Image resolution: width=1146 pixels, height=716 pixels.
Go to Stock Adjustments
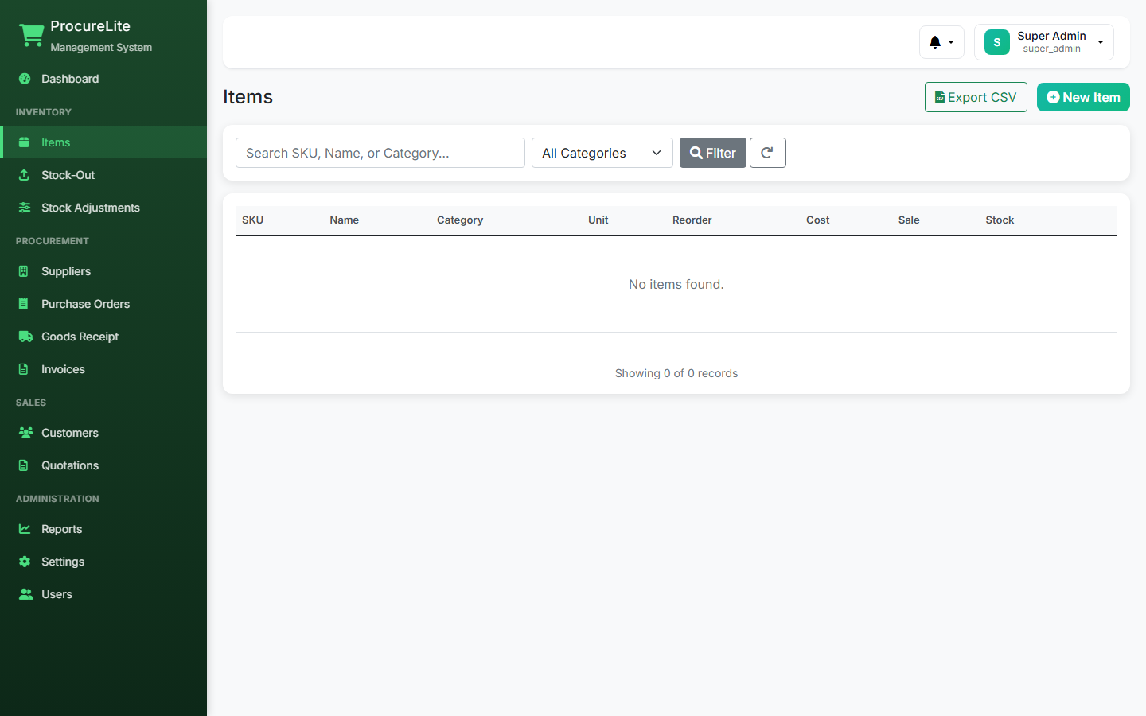(103, 208)
